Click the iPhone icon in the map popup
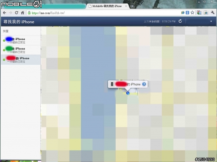 pos(112,84)
